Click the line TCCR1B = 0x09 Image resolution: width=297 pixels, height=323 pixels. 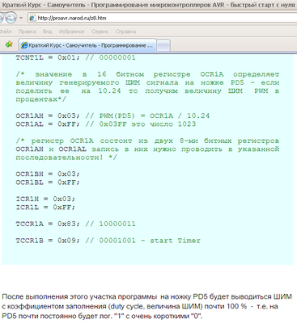pyautogui.click(x=108, y=241)
